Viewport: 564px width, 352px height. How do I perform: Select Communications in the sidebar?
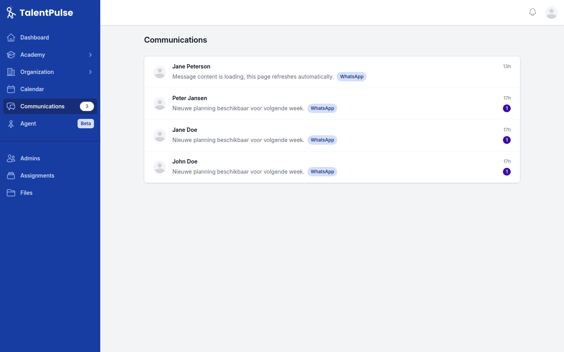tap(42, 106)
